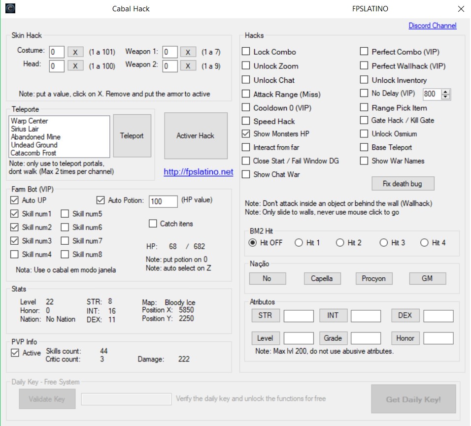
Task: Click the Capella nation button
Action: pos(322,279)
